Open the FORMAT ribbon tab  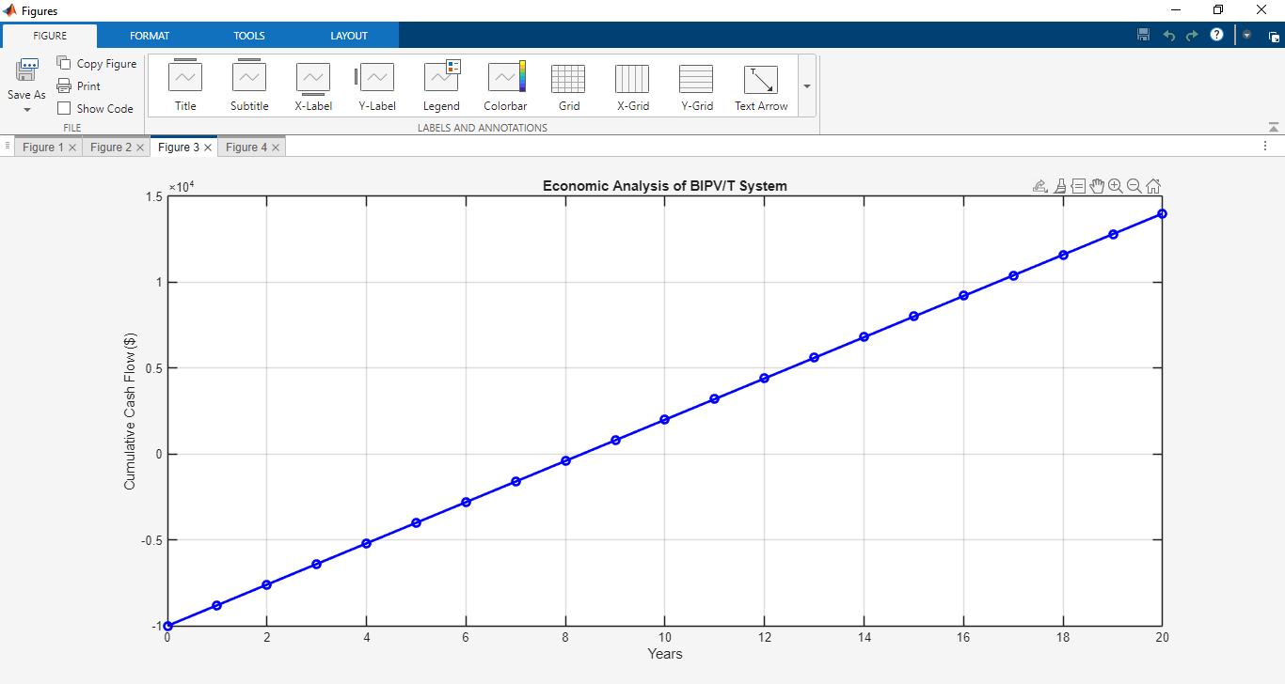pyautogui.click(x=150, y=36)
